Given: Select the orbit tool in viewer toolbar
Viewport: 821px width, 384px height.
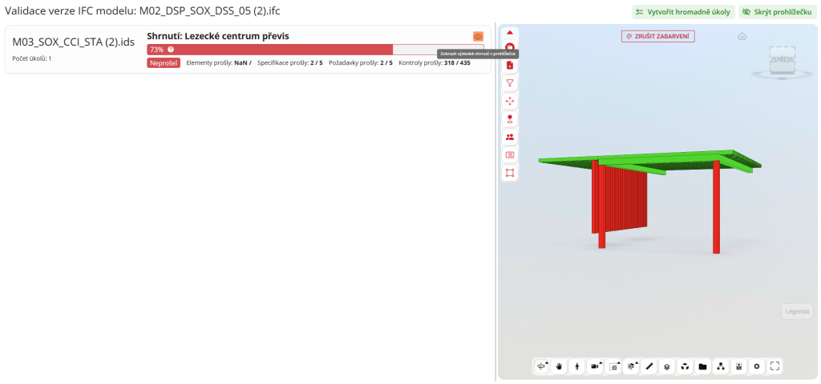Looking at the screenshot, I should click(542, 366).
